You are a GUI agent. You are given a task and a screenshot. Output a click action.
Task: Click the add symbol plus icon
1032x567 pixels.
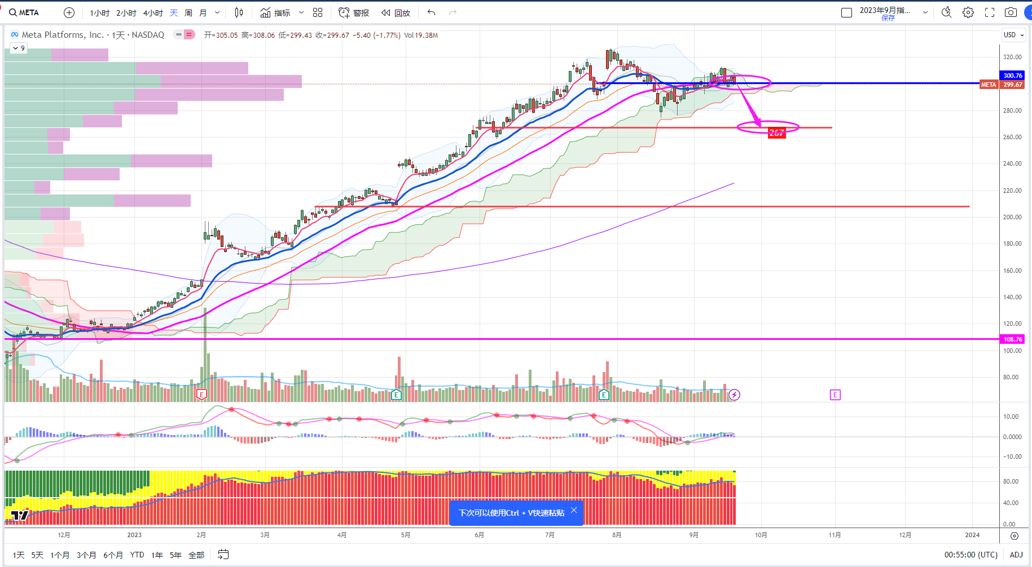click(x=69, y=12)
